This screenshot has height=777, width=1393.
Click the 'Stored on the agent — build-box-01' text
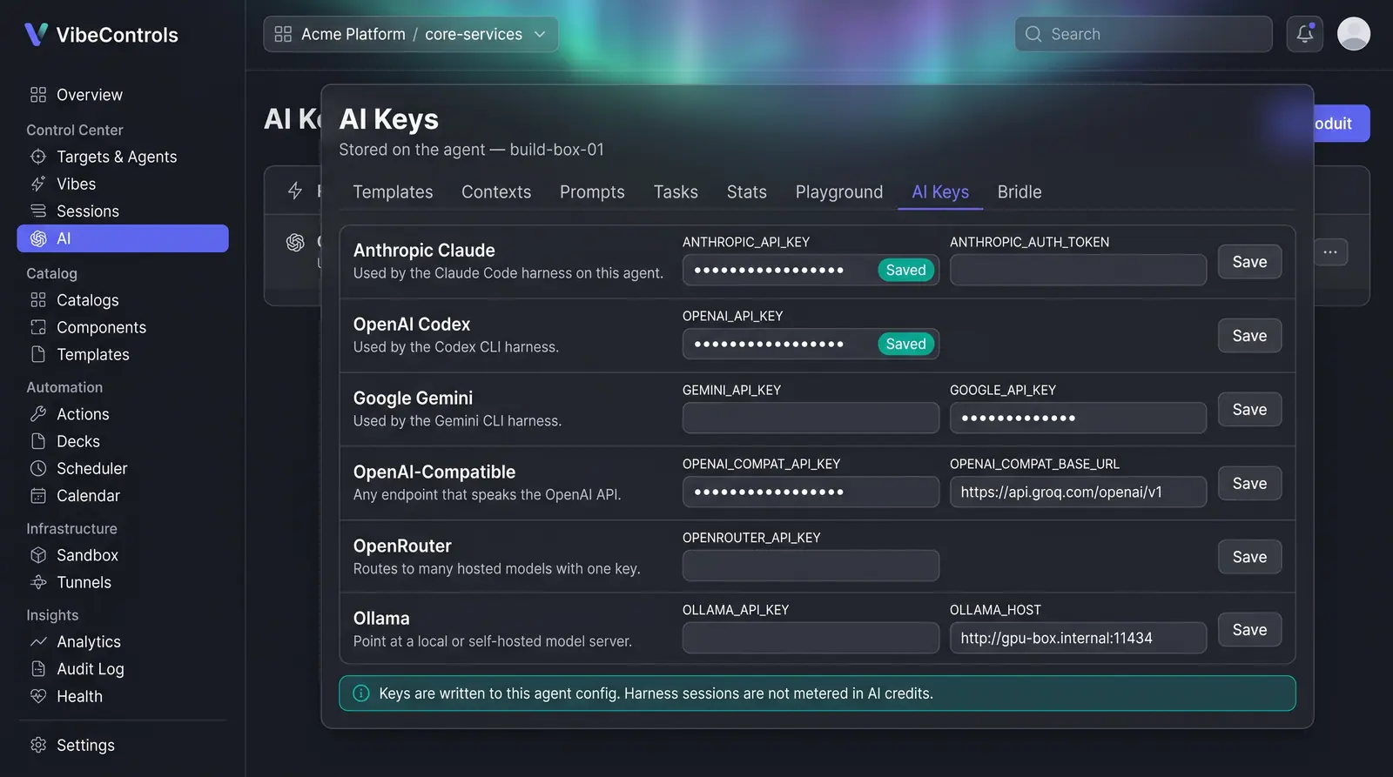coord(471,150)
